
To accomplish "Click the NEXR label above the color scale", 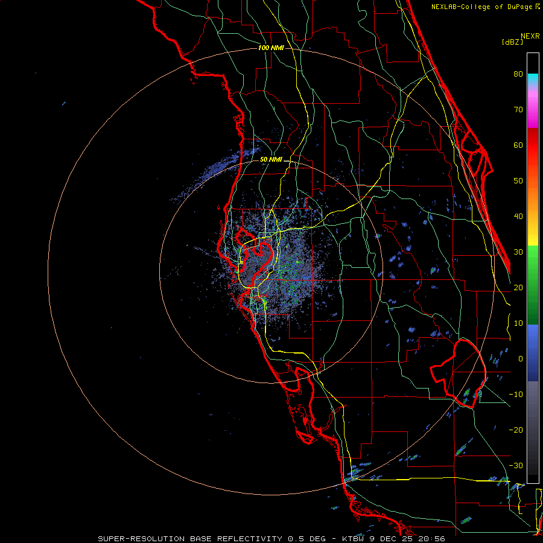I will (x=530, y=36).
